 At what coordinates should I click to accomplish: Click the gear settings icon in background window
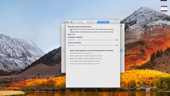121,26
